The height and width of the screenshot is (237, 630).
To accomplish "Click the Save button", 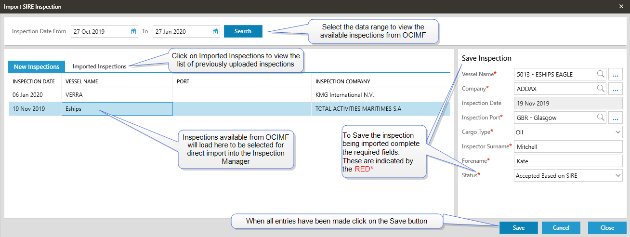I will (x=519, y=228).
